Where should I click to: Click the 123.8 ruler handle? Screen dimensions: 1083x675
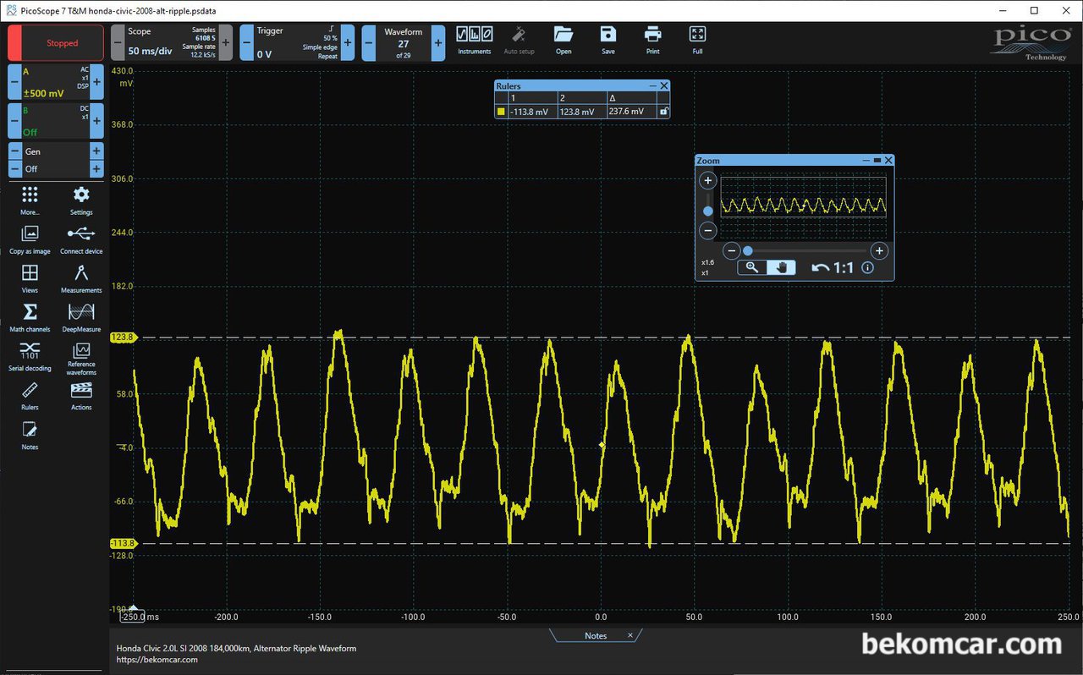tap(124, 337)
